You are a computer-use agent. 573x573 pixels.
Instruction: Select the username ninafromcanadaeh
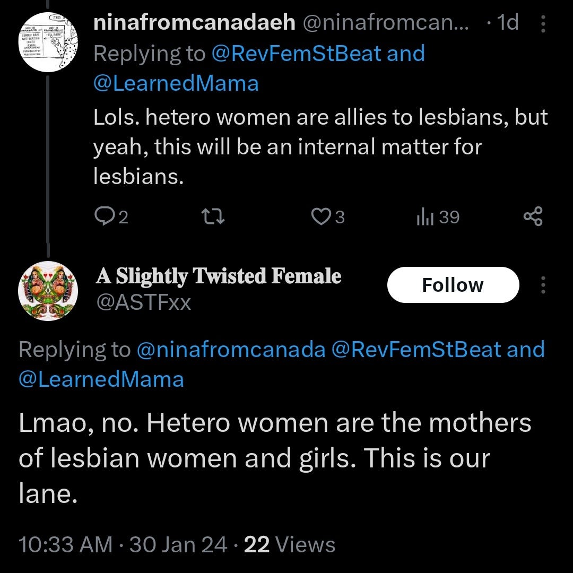(x=195, y=23)
